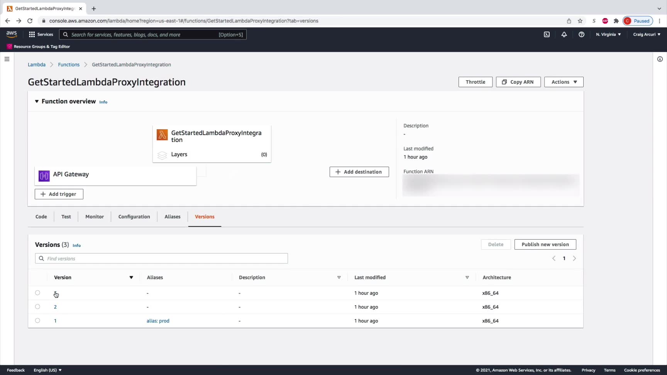Screen dimensions: 667x375
Task: Click the Feedback link in footer
Action: pos(16,370)
